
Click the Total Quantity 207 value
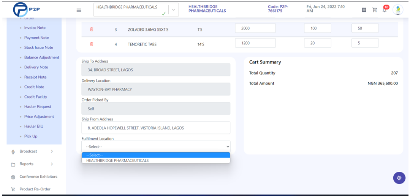point(394,73)
